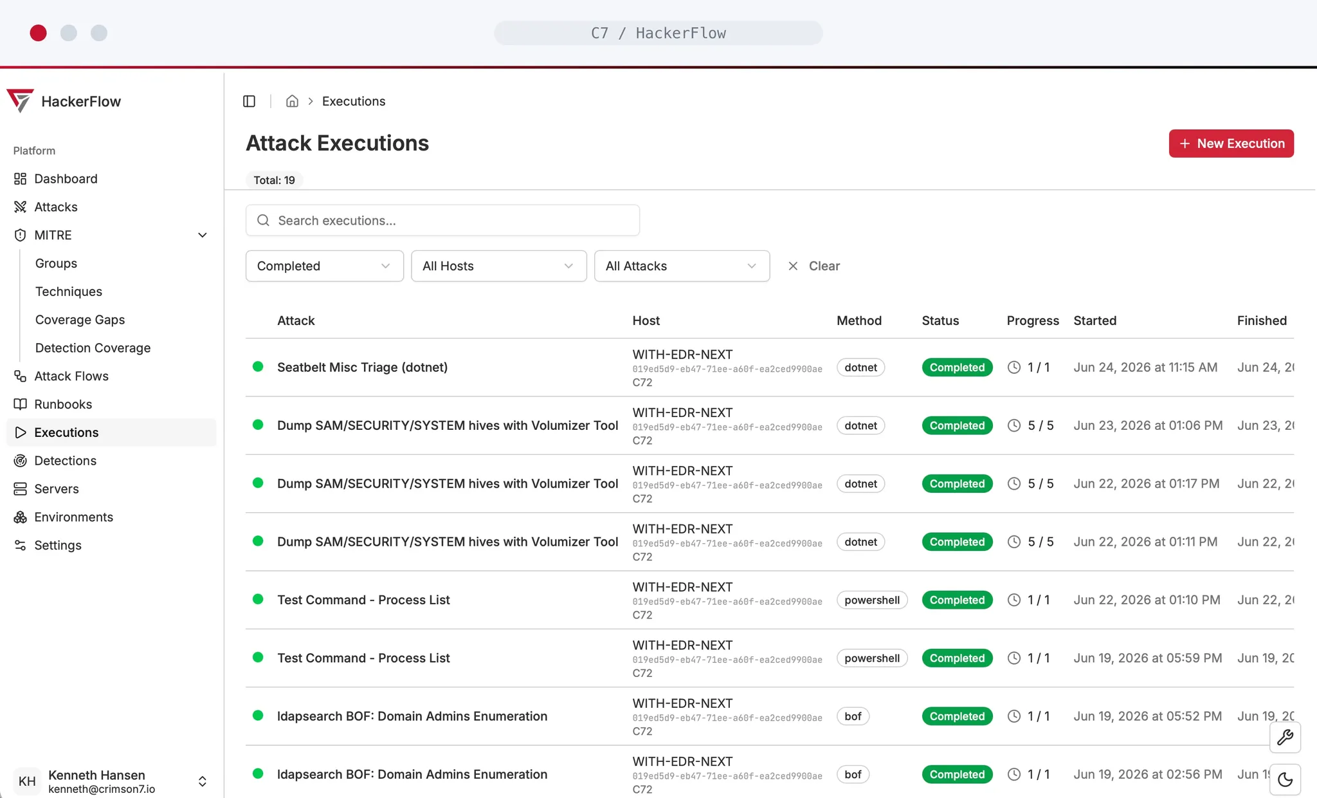Click the Runbooks book icon
The image size is (1317, 798).
coord(21,404)
